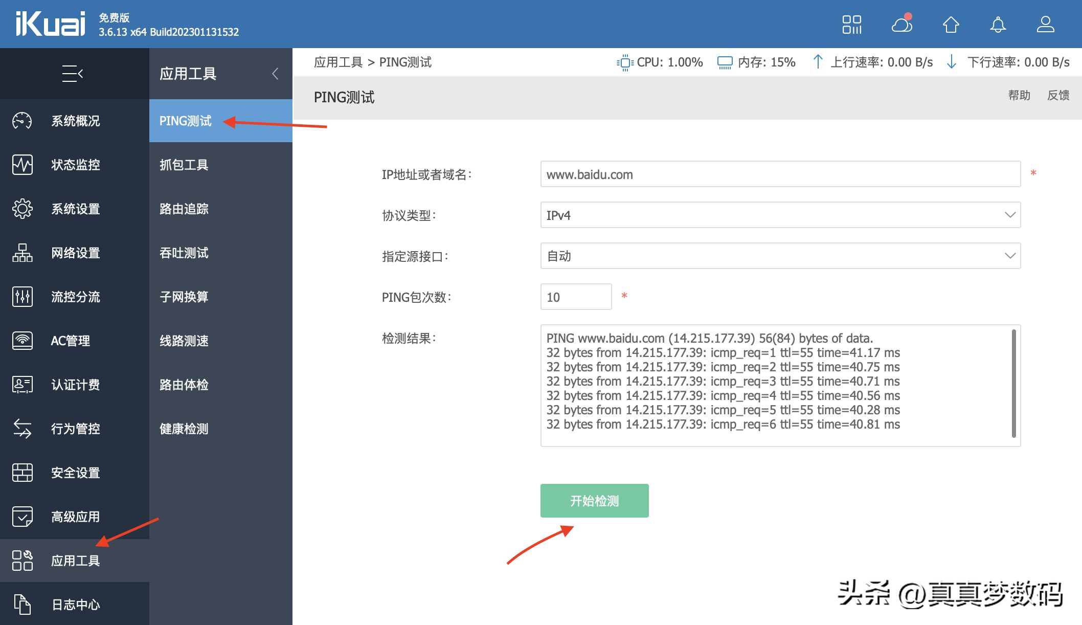Screen dimensions: 1082x625
Task: Click the 开始检测 button
Action: (594, 501)
